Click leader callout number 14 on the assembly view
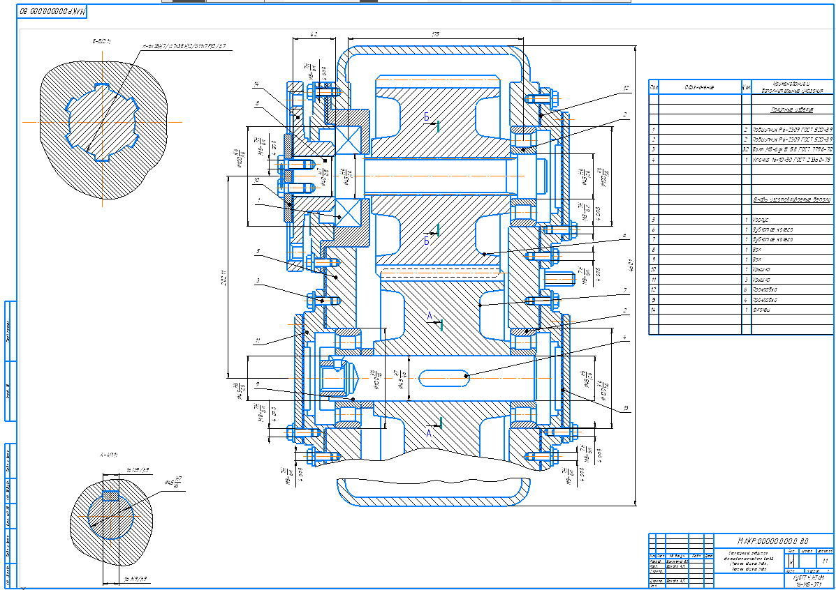 click(256, 84)
